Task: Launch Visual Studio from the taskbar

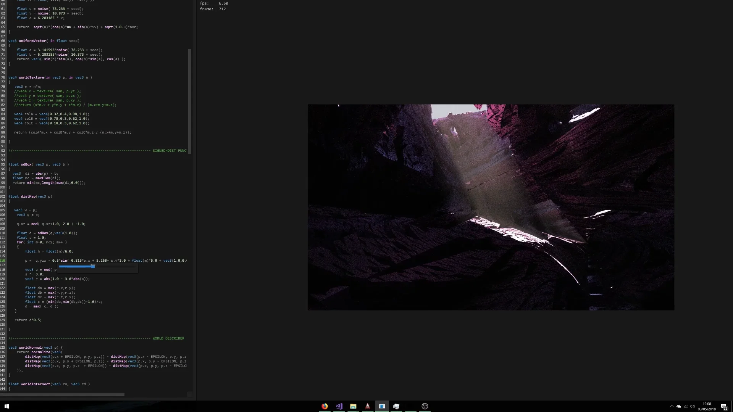Action: pyautogui.click(x=339, y=406)
